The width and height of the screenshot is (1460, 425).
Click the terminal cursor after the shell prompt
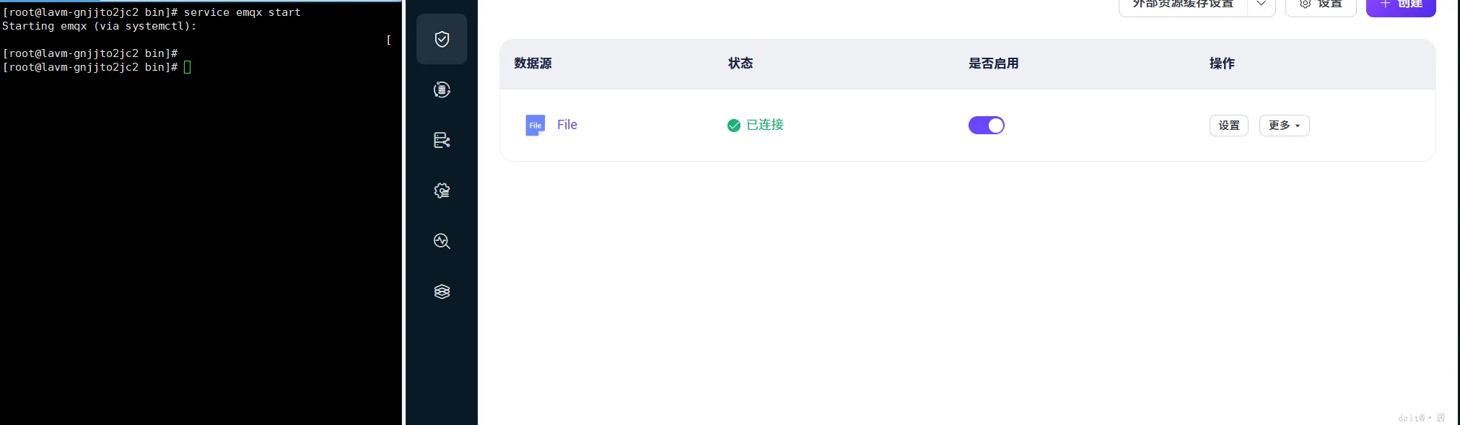click(188, 67)
